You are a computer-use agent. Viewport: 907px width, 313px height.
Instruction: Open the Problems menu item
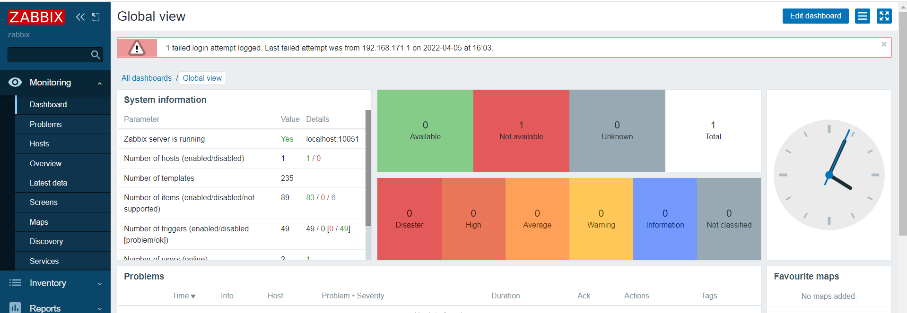tap(63, 124)
